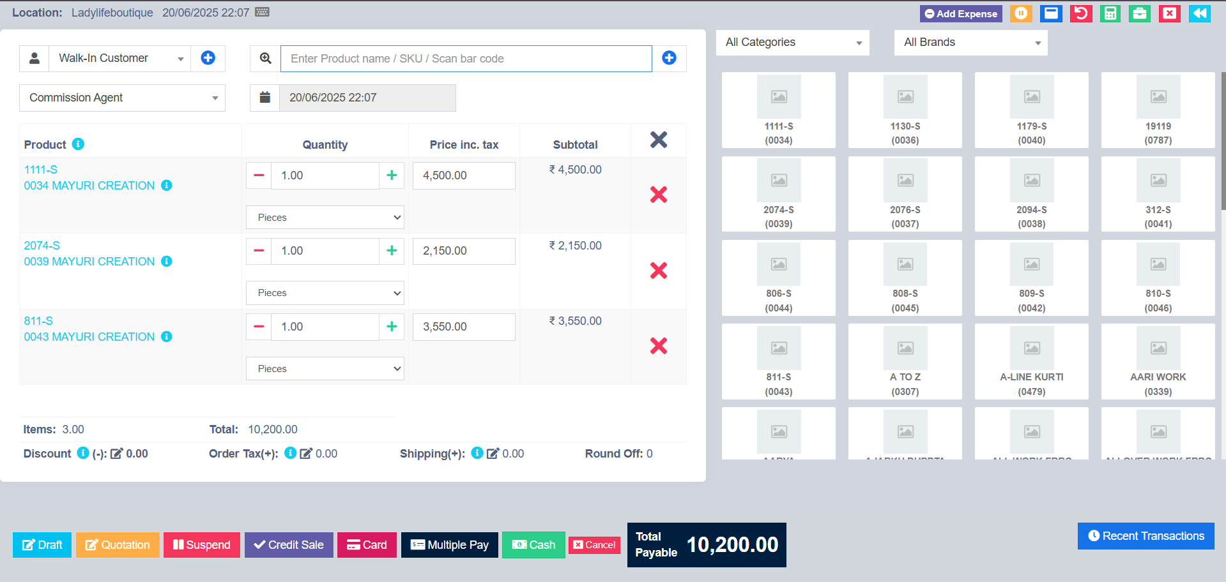Open the on-screen keyboard icon near date

click(262, 12)
